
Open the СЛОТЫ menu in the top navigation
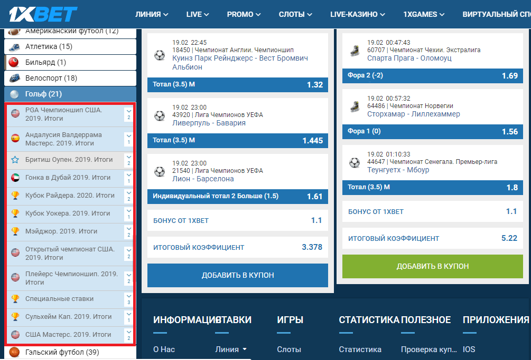pos(295,15)
